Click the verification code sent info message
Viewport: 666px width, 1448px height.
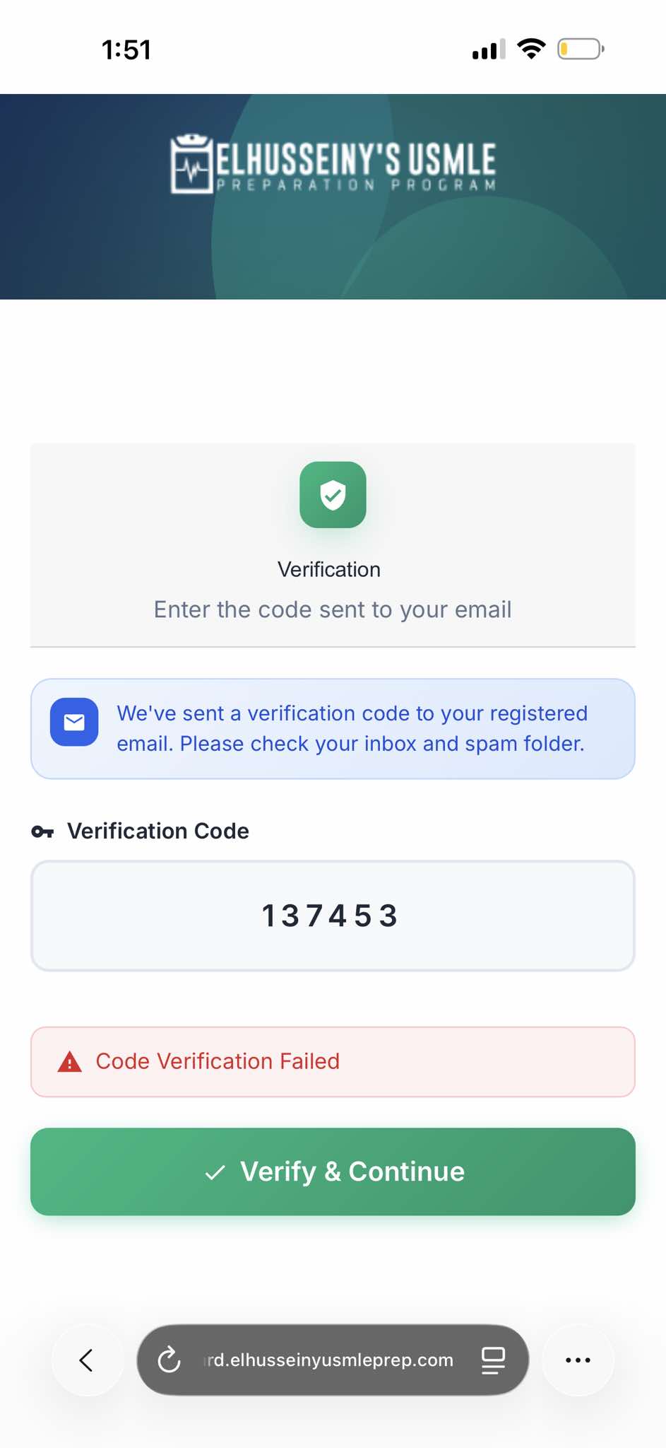[352, 728]
